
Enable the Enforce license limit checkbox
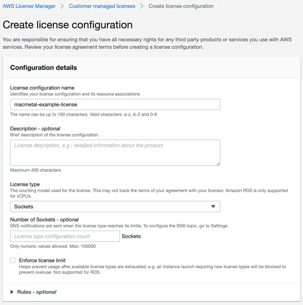click(x=12, y=260)
